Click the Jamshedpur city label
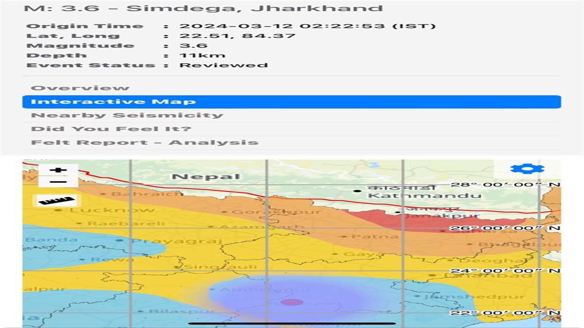 (x=474, y=296)
